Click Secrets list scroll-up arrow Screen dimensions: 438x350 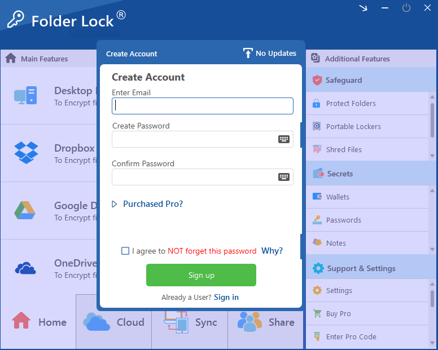click(x=432, y=190)
